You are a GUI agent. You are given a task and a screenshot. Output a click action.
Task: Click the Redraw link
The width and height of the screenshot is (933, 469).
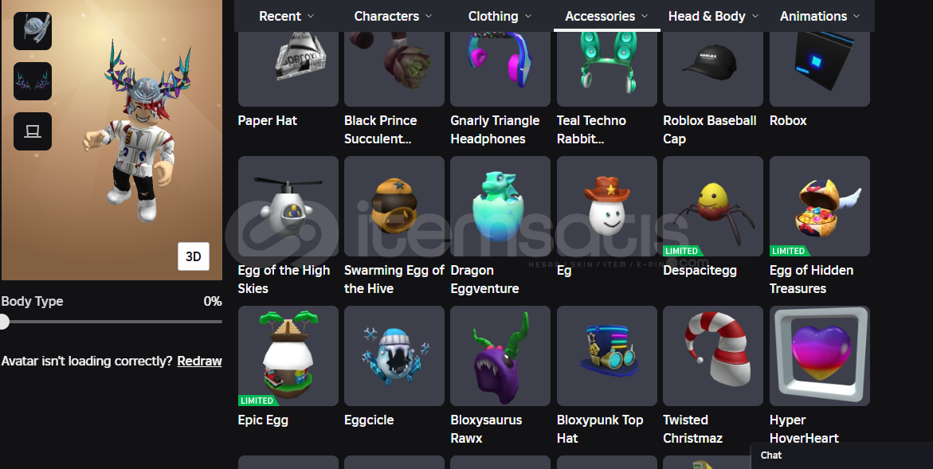pos(199,361)
